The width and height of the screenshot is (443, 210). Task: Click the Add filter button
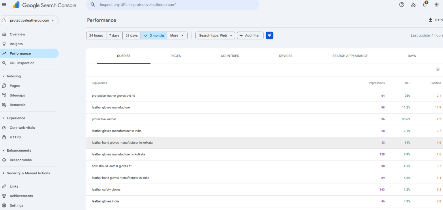click(250, 35)
